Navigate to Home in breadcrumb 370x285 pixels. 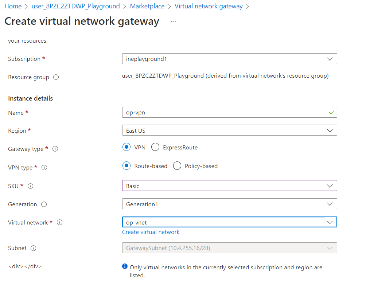(13, 6)
